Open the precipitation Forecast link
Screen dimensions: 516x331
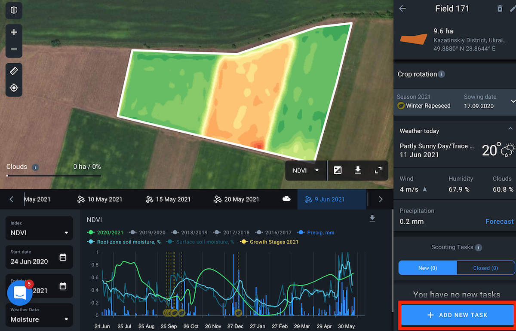499,222
